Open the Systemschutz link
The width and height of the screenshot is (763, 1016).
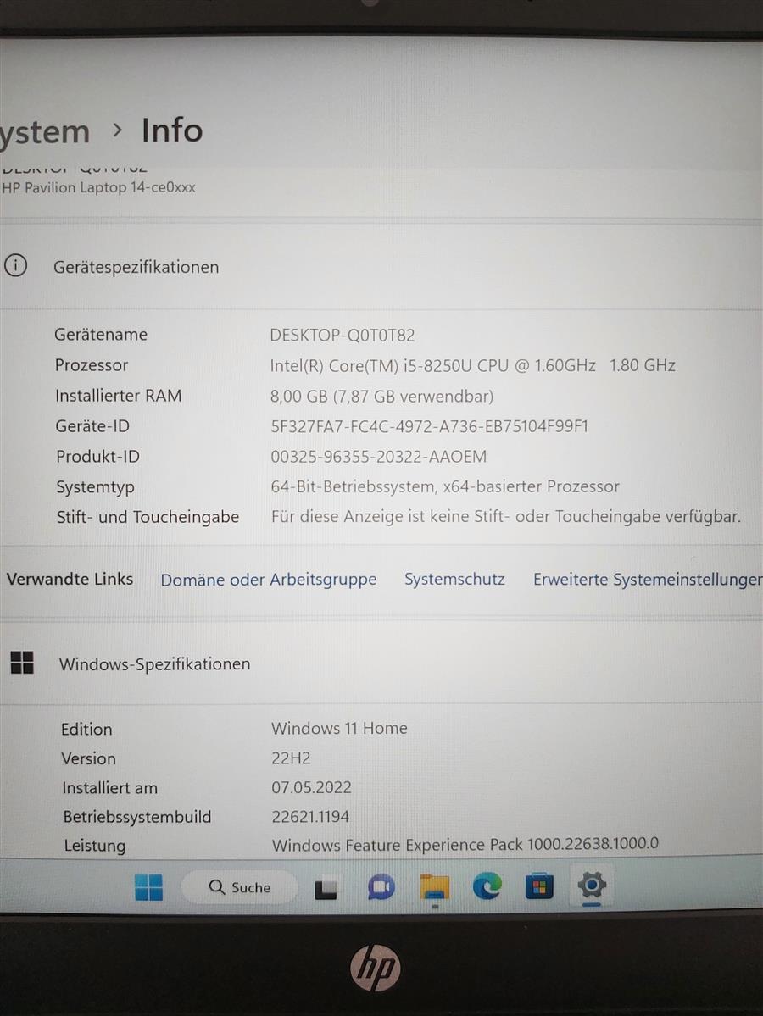coord(454,580)
